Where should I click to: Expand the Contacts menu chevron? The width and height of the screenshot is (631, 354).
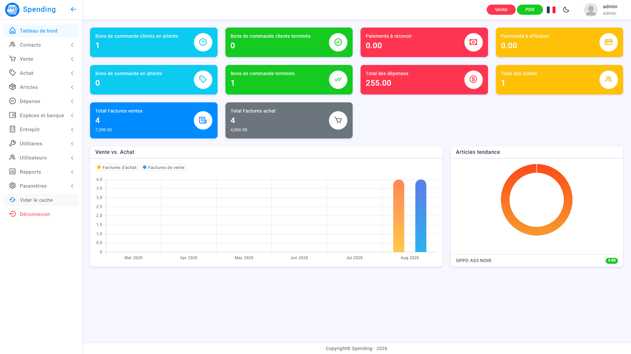pos(72,45)
